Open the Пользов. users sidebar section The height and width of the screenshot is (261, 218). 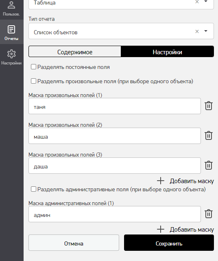pyautogui.click(x=11, y=9)
